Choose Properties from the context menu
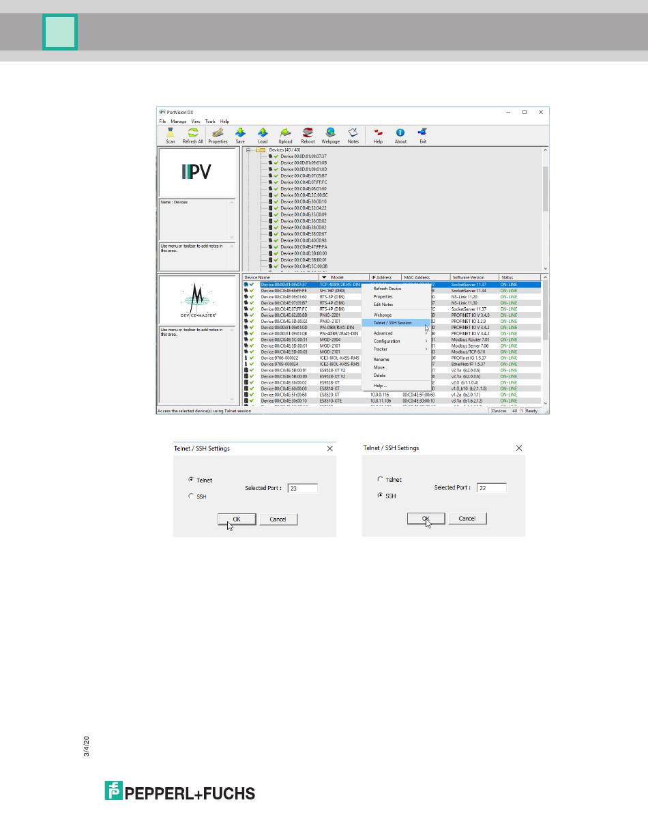This screenshot has height=839, width=648. click(x=383, y=297)
